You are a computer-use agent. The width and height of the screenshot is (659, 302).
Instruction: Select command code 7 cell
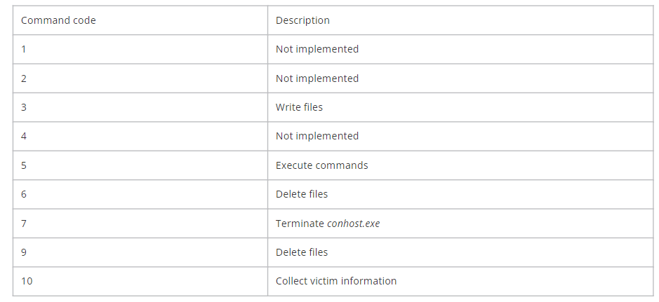tap(140, 224)
